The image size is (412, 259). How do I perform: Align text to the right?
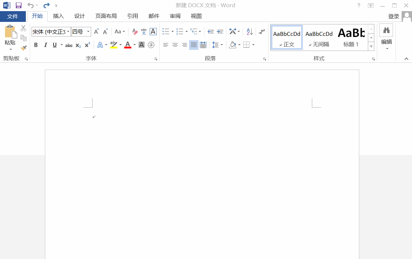click(184, 45)
